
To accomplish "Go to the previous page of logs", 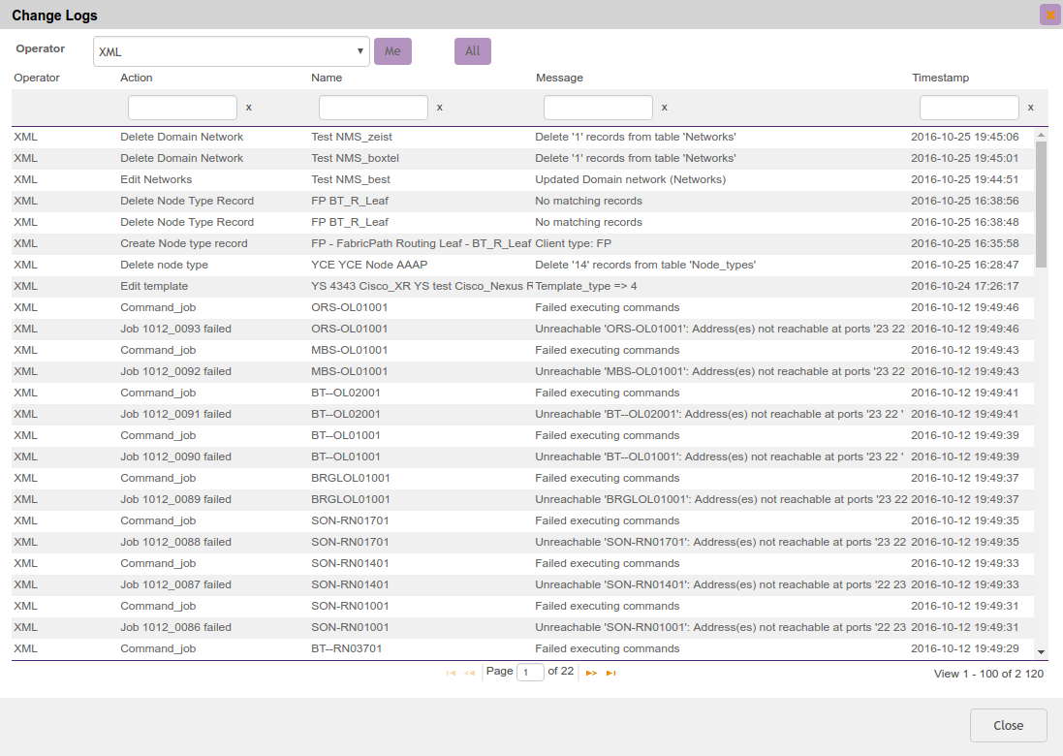I will pos(470,673).
